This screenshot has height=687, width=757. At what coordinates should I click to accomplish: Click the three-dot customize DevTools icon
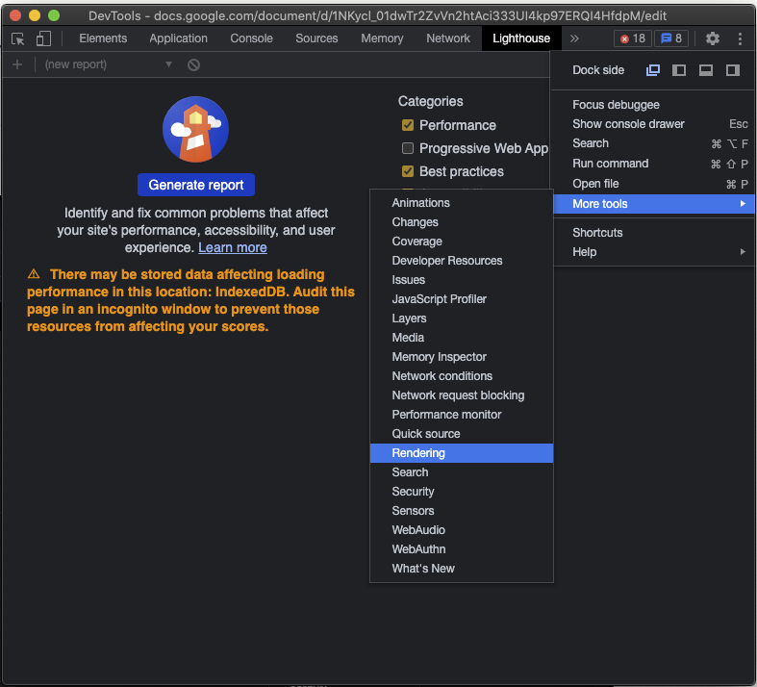740,38
